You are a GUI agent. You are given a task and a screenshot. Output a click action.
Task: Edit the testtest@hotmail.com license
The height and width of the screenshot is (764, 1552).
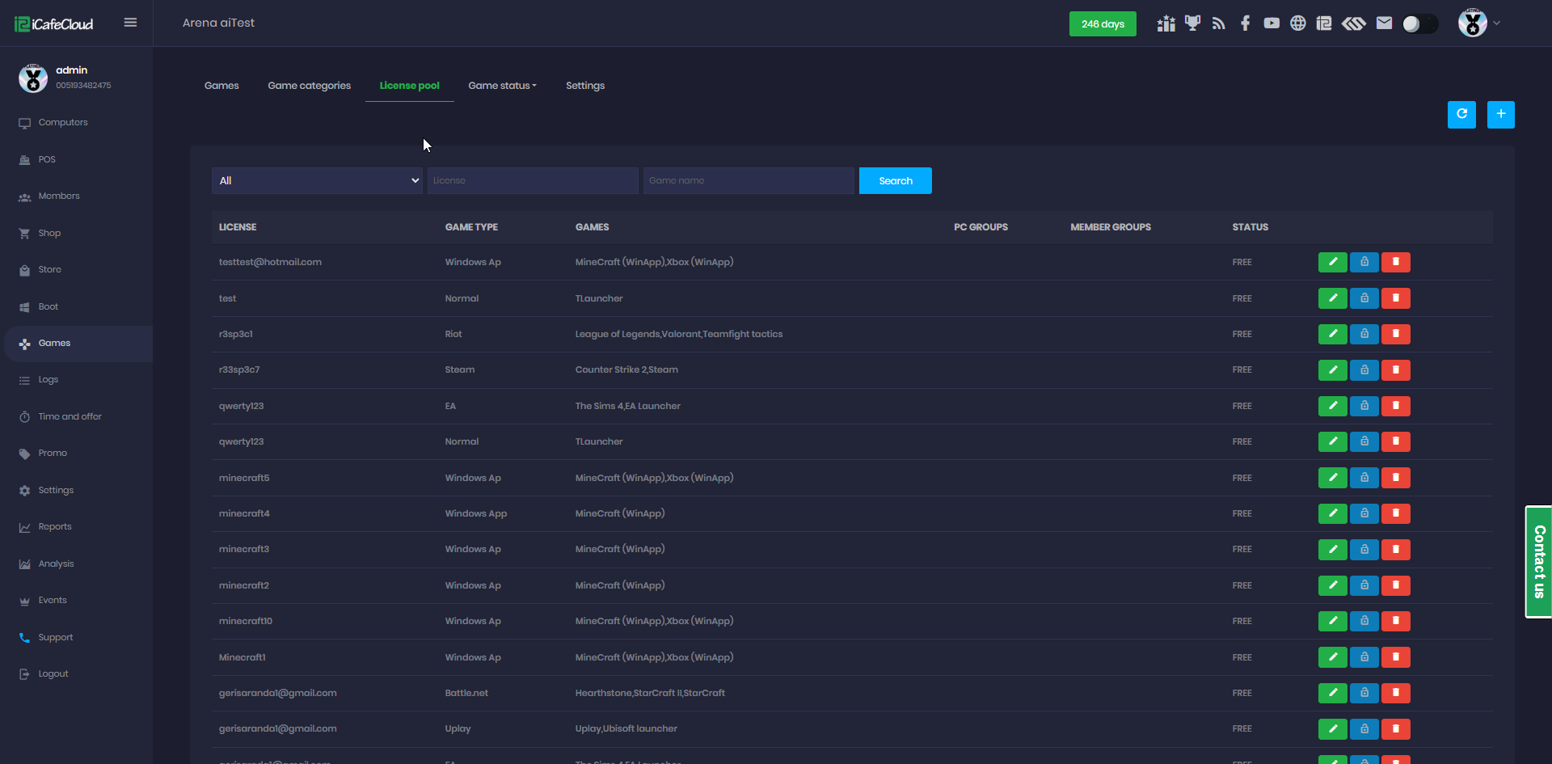pos(1332,262)
